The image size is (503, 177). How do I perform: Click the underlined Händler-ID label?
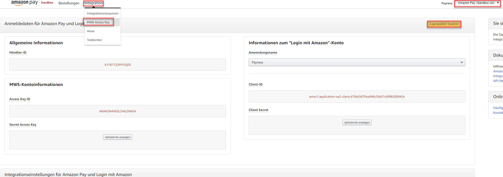tap(18, 53)
